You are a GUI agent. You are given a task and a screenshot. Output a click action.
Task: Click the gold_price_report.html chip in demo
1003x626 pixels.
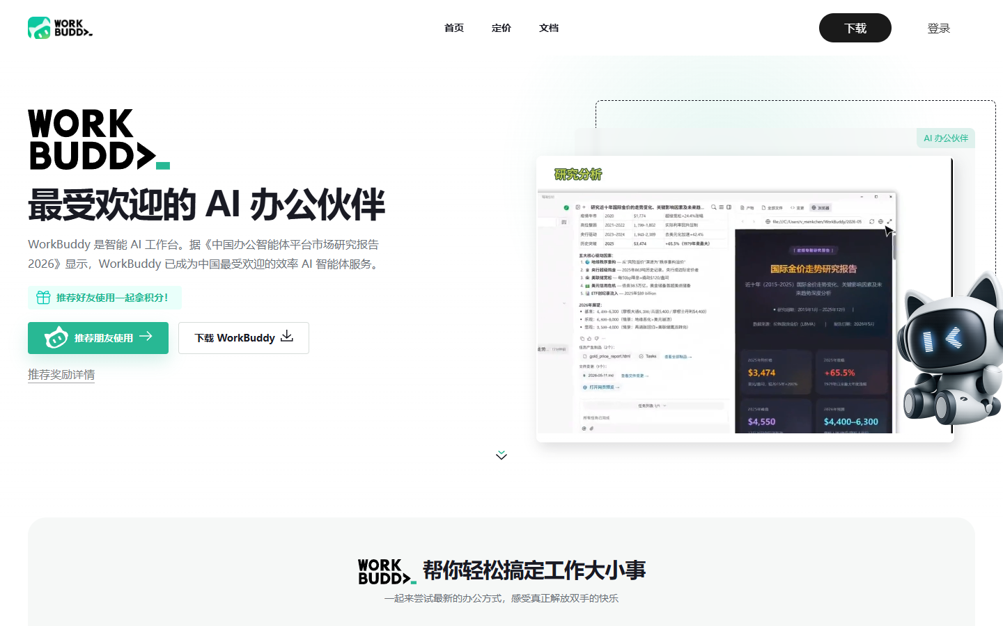tap(606, 356)
